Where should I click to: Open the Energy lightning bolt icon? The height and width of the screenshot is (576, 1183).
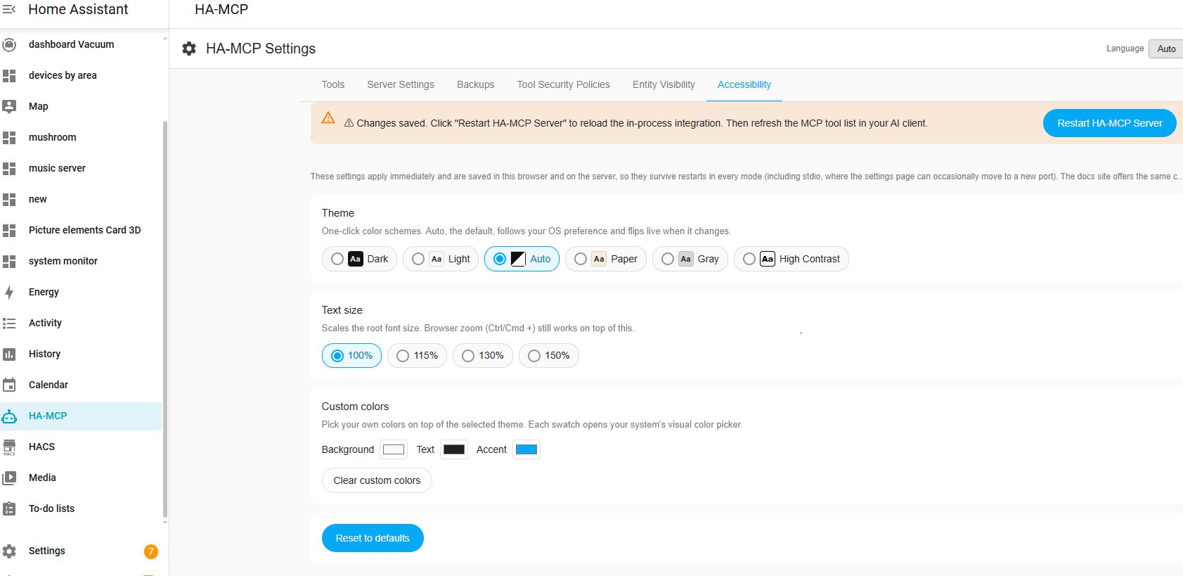point(9,292)
